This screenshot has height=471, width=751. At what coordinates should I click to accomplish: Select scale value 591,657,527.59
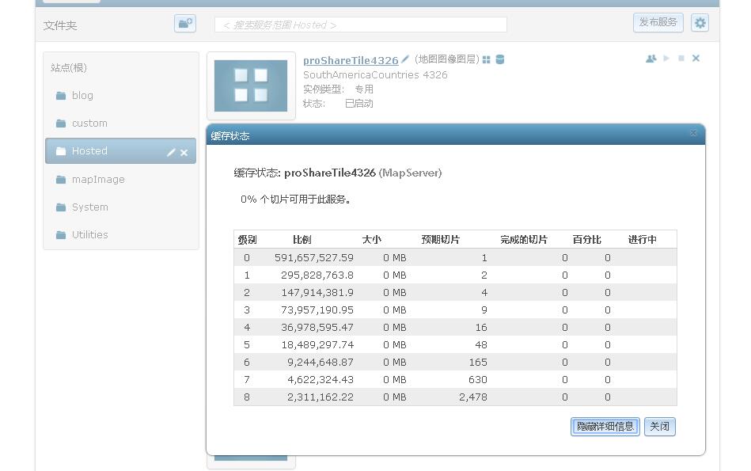(x=314, y=258)
